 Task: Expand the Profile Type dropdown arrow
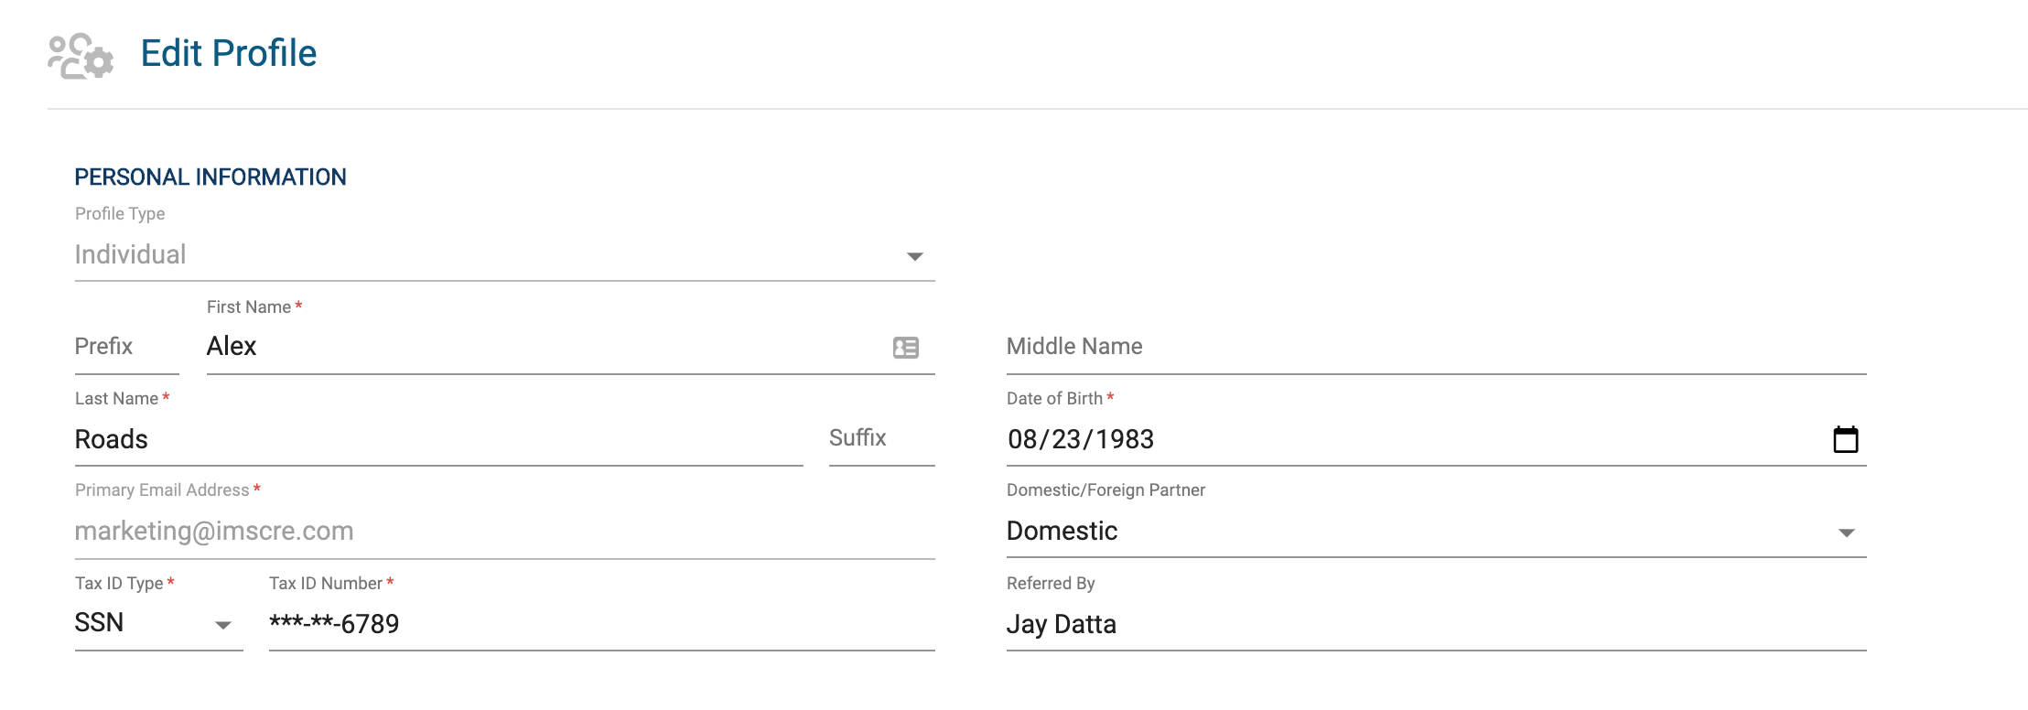(914, 256)
